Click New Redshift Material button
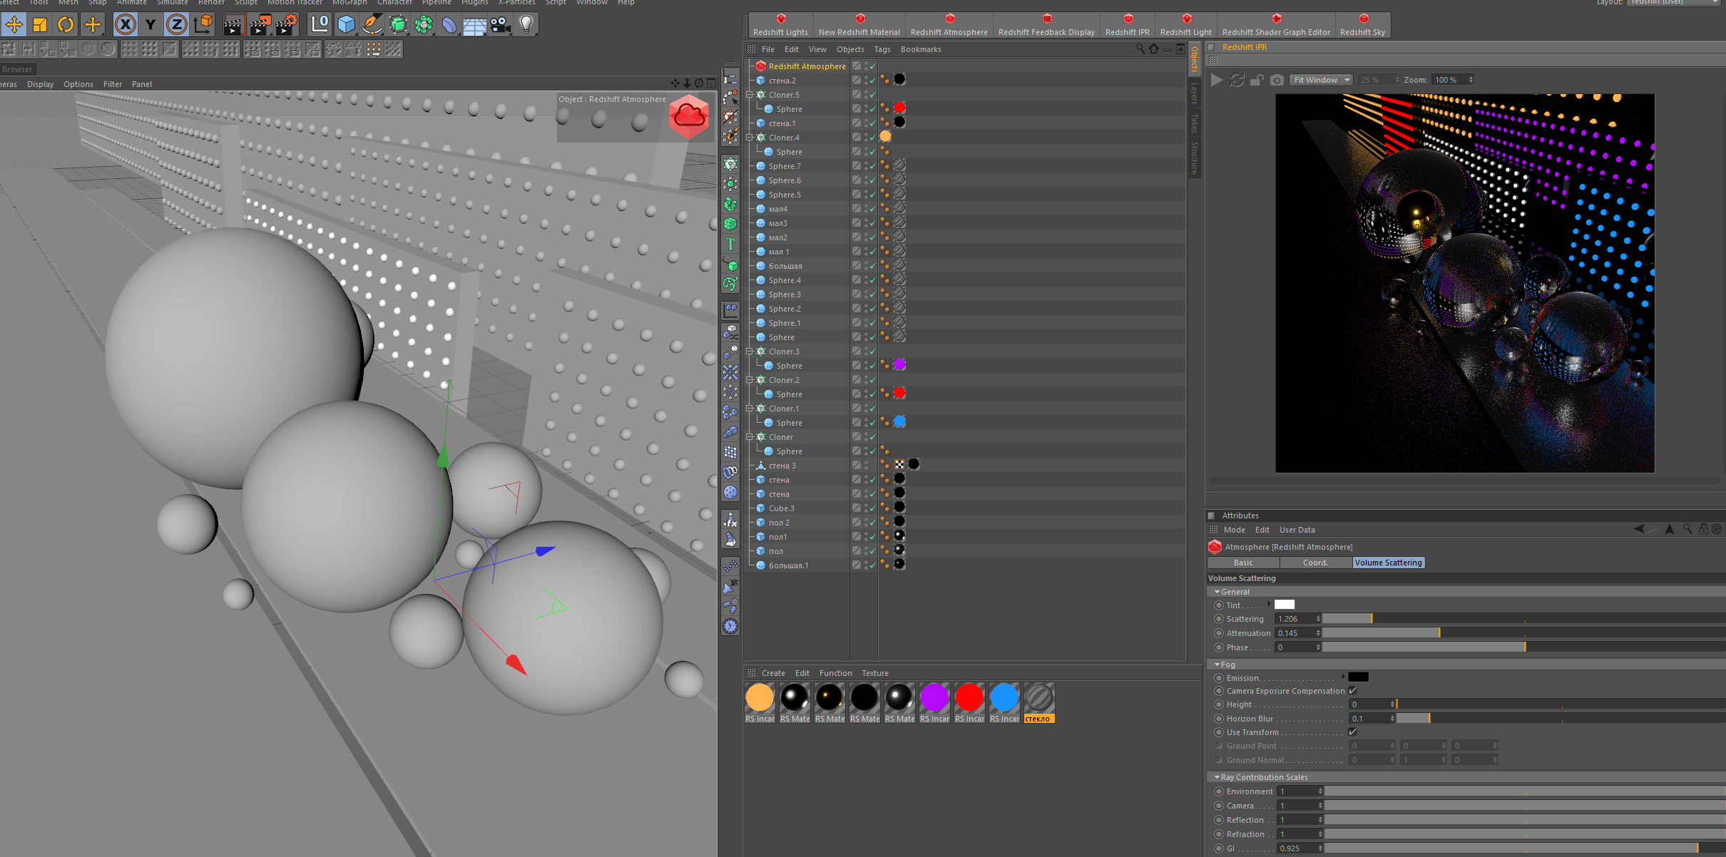Image resolution: width=1726 pixels, height=857 pixels. [859, 25]
